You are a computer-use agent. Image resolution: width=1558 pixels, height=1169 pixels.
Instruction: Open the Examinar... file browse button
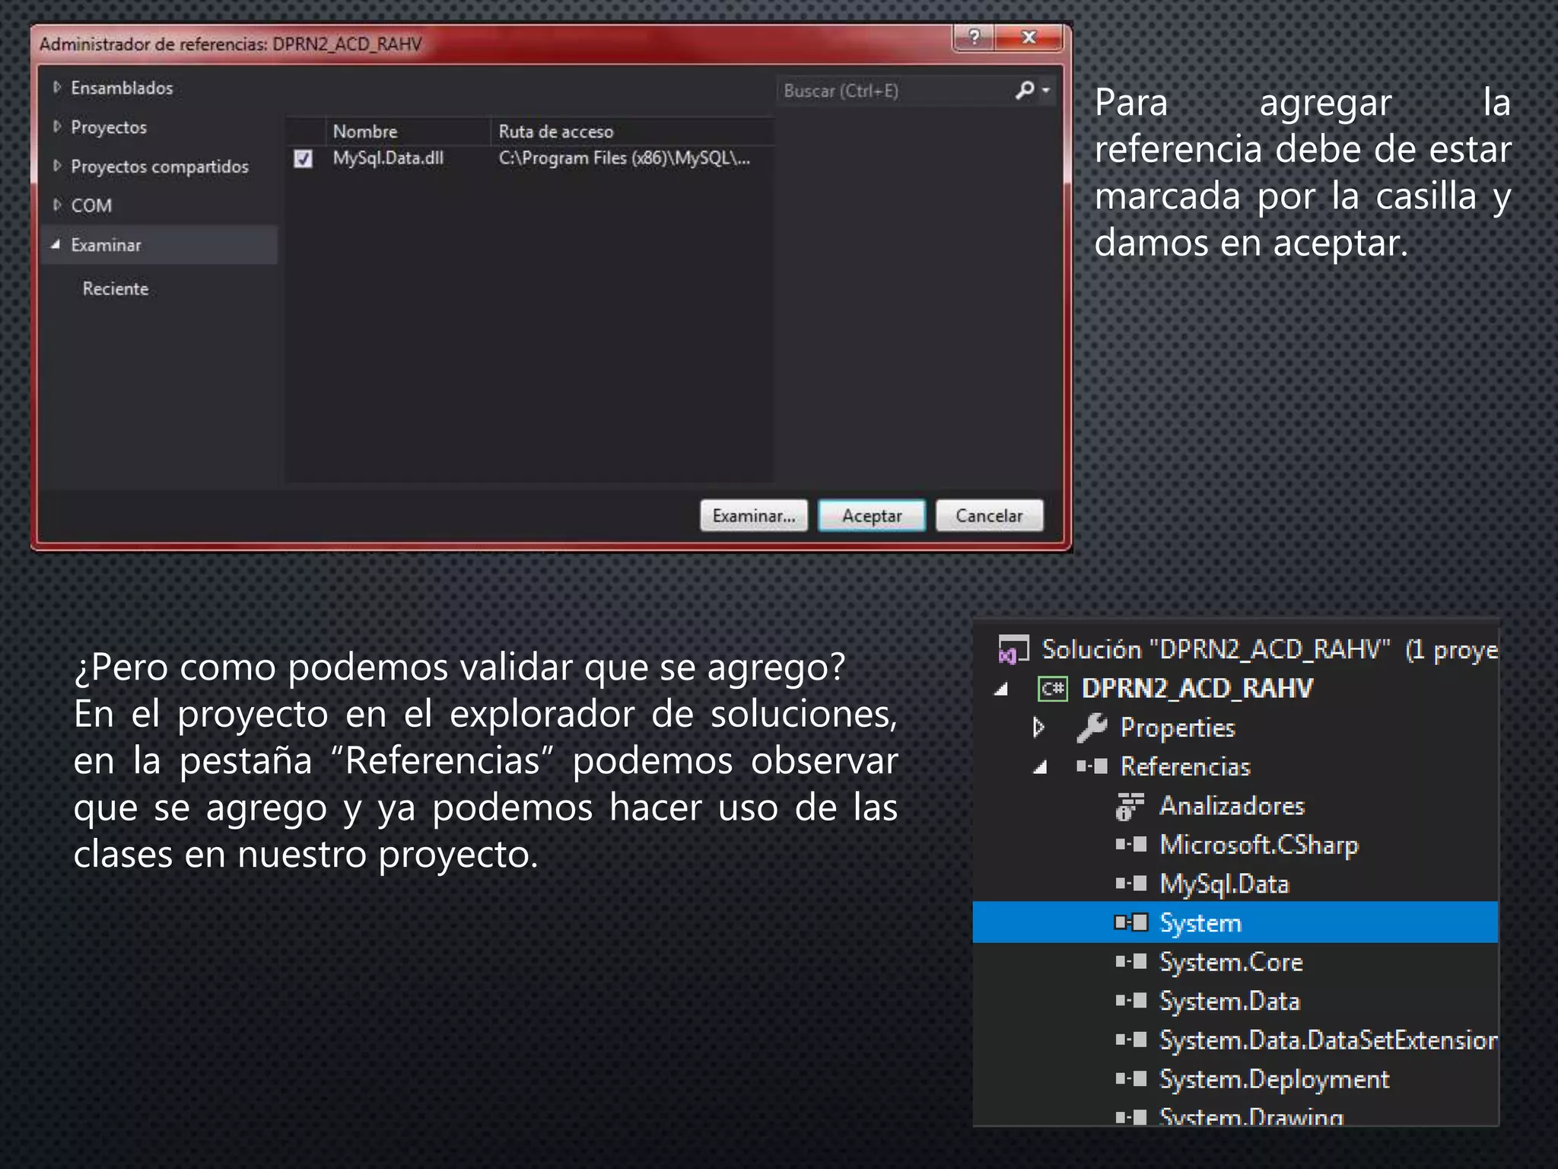(x=753, y=515)
